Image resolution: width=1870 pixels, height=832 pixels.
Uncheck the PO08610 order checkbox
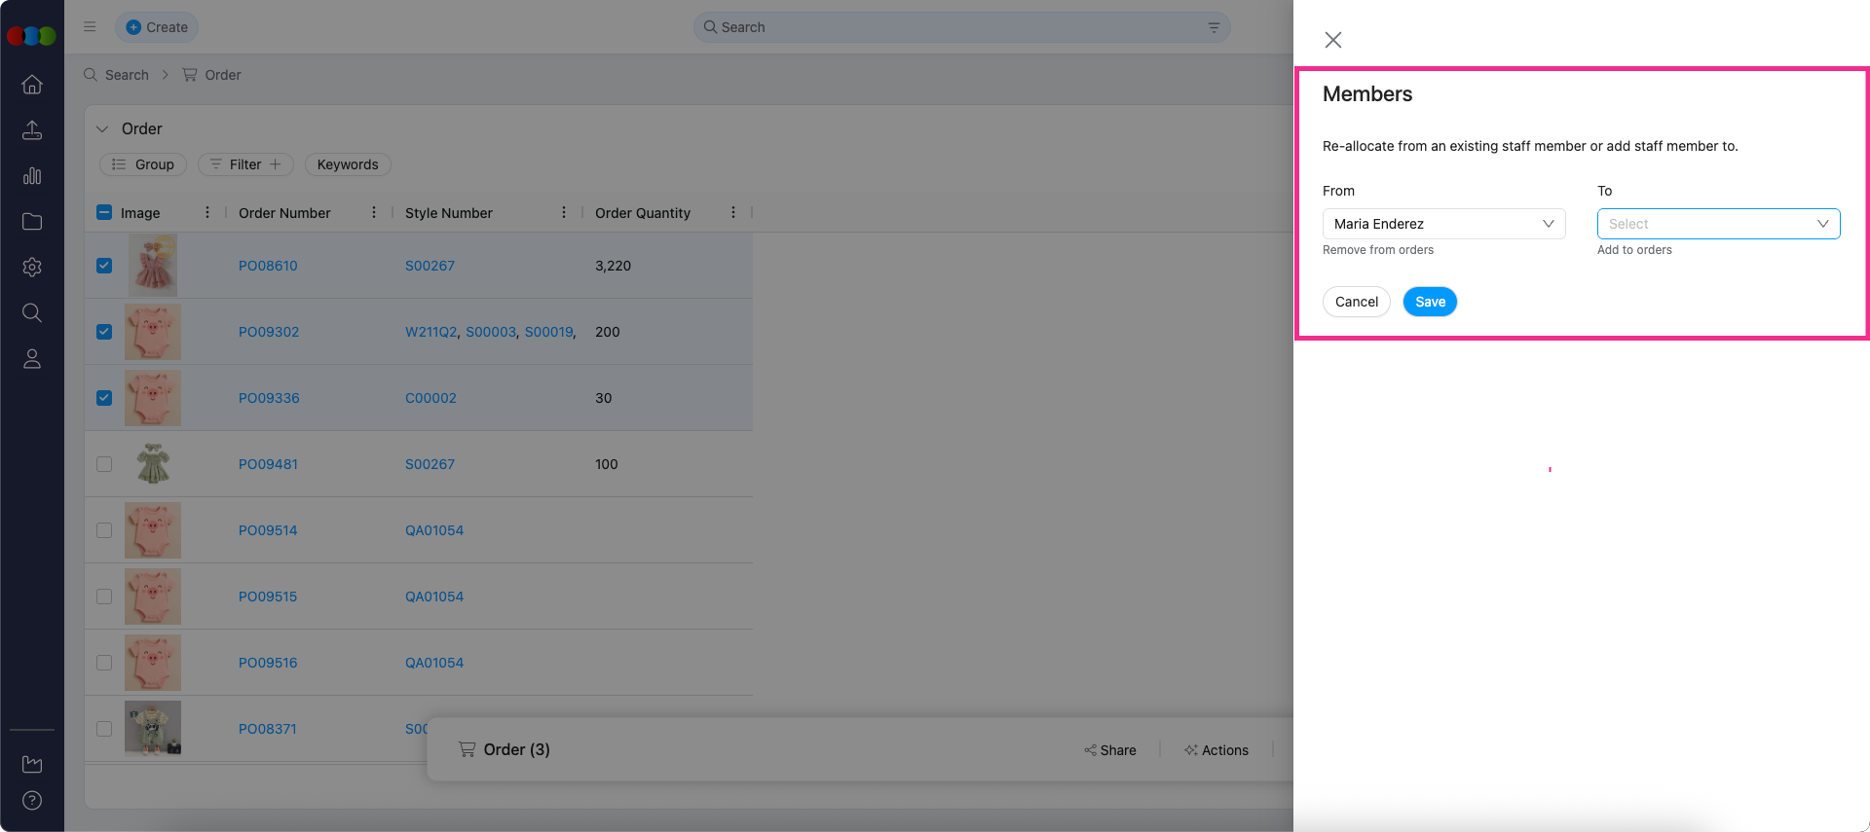104,266
